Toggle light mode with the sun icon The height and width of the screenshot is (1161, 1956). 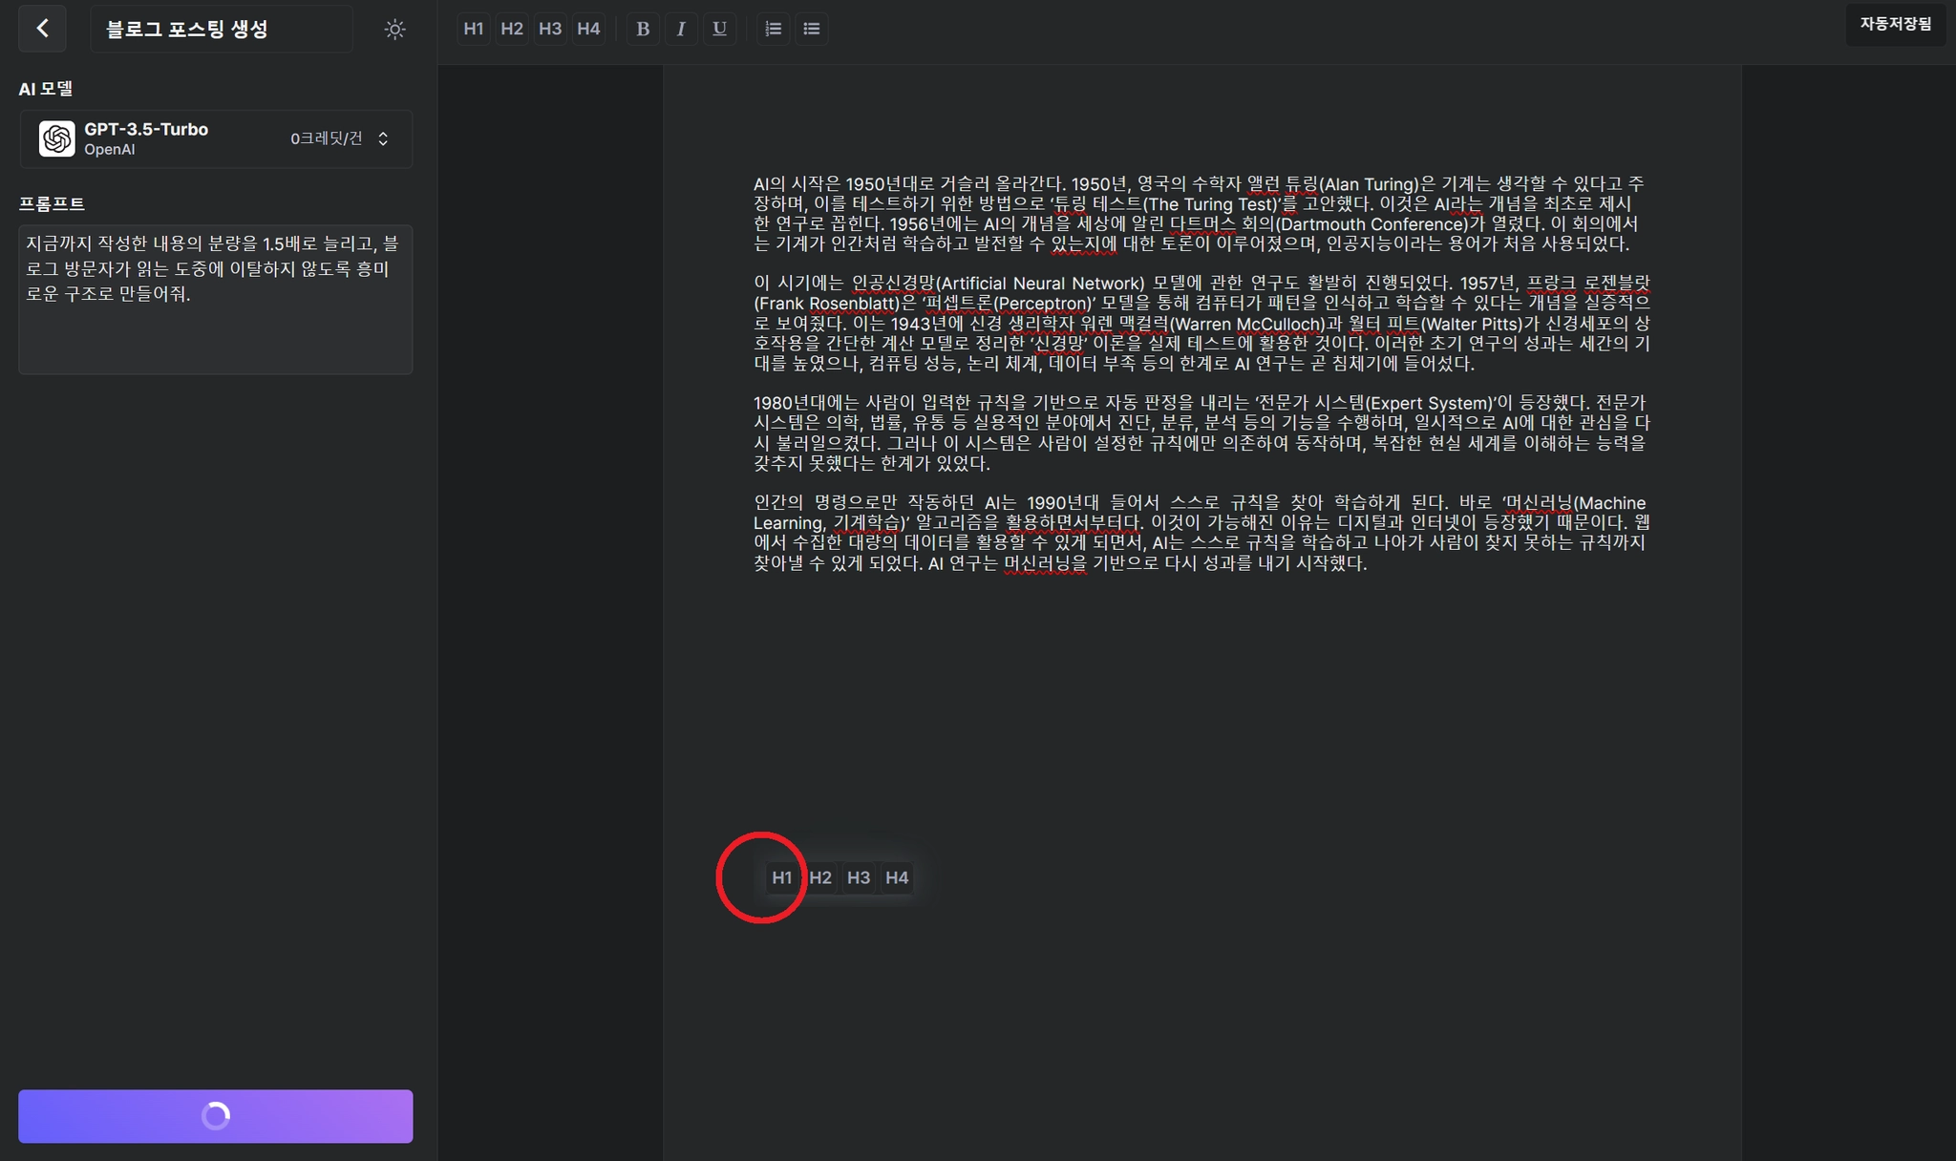point(394,30)
